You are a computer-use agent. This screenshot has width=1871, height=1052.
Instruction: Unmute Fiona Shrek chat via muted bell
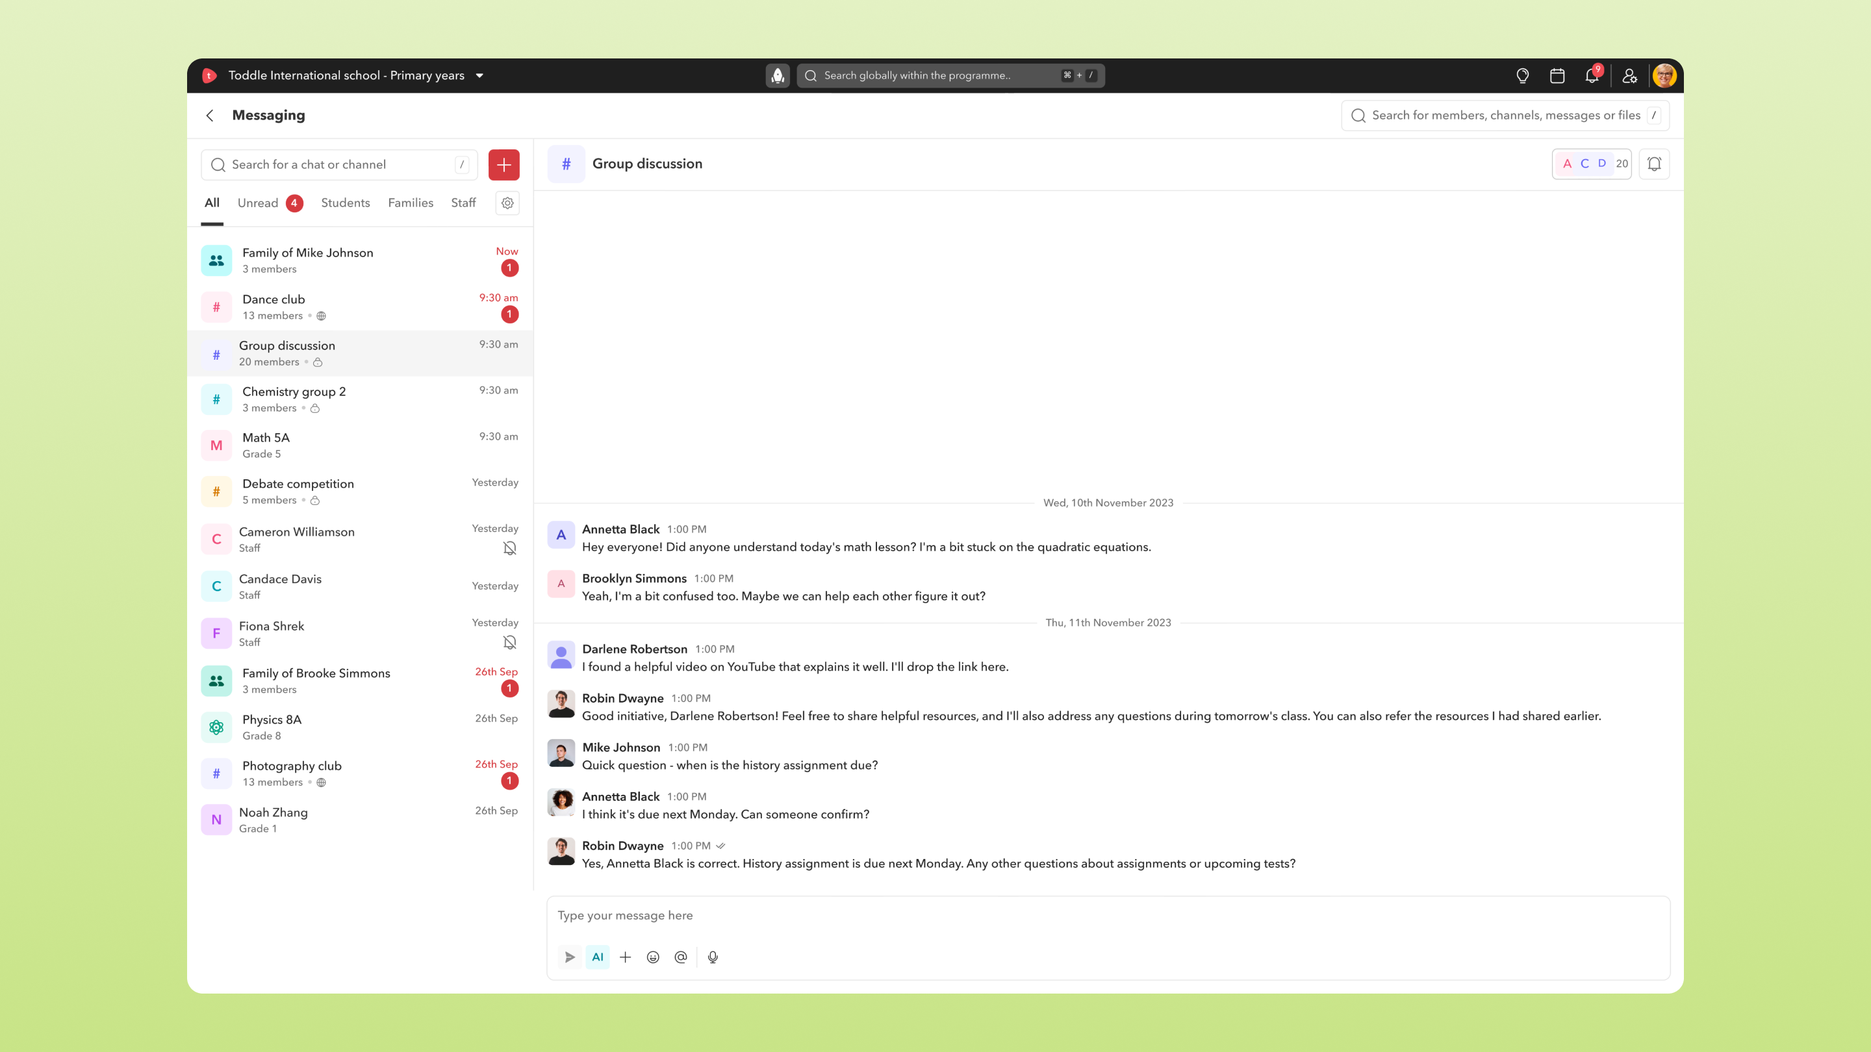510,642
